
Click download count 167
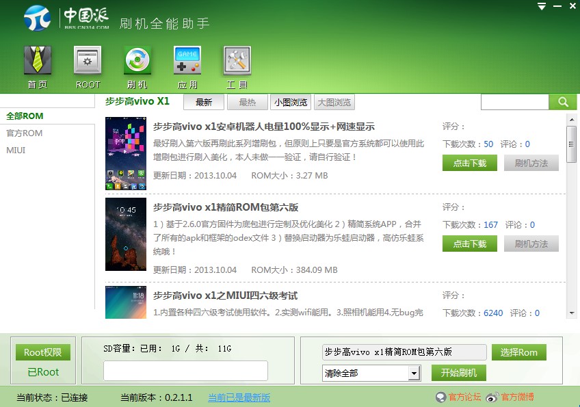click(x=490, y=225)
